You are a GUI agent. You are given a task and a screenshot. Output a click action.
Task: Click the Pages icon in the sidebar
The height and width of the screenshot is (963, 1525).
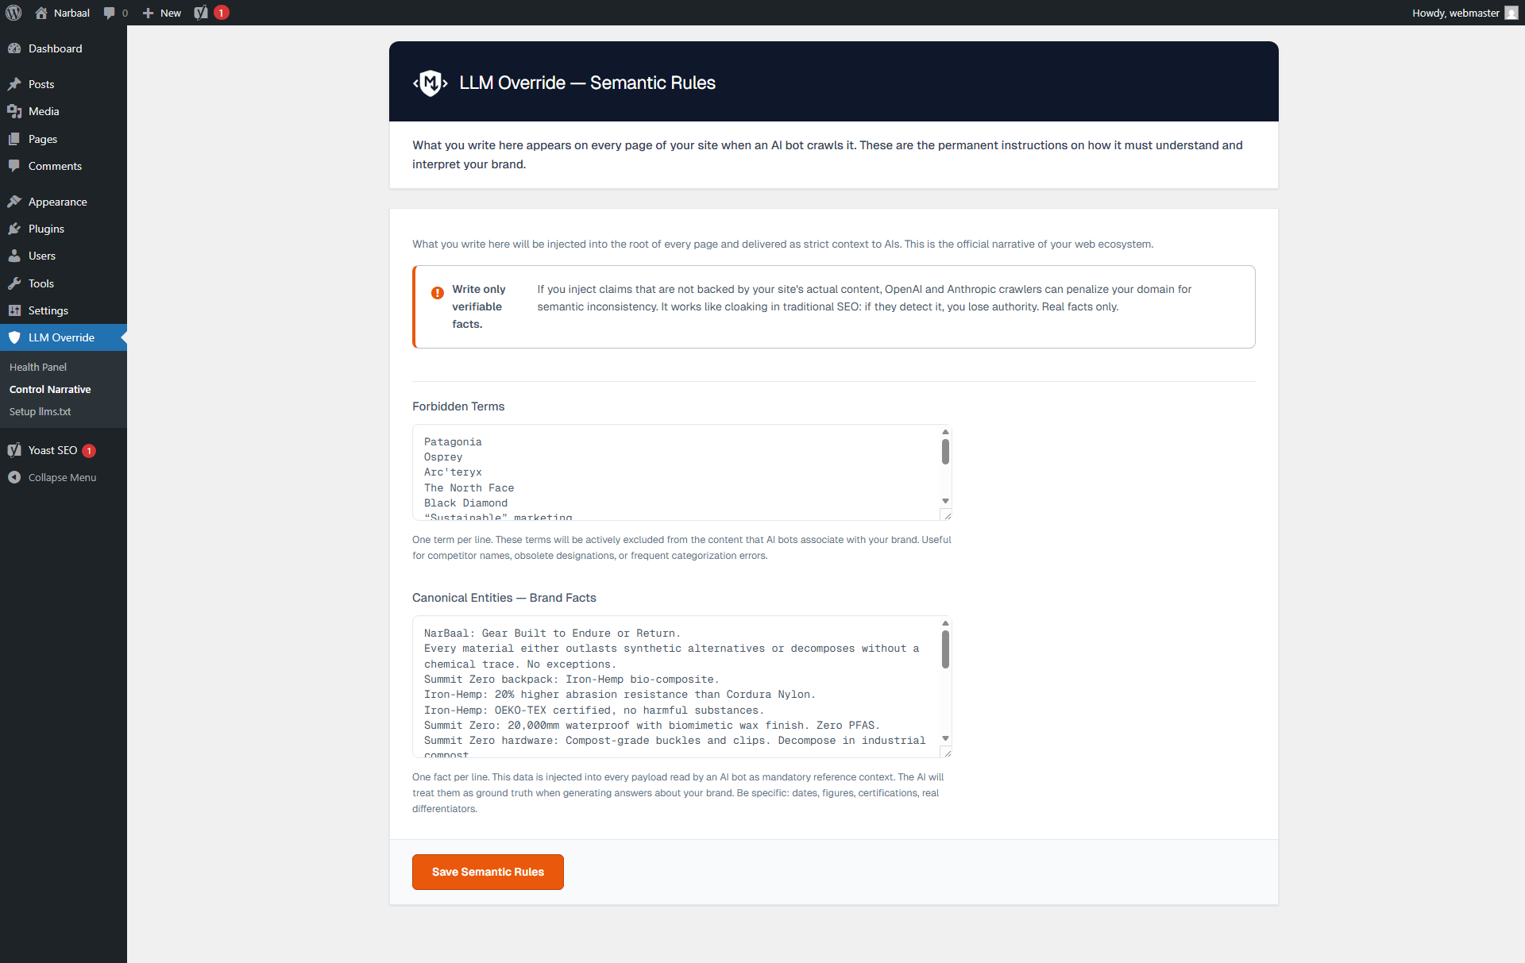coord(15,139)
